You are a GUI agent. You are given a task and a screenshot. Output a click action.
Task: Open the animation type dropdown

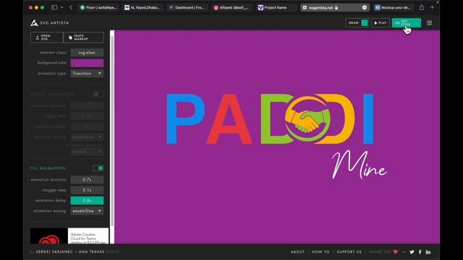87,74
